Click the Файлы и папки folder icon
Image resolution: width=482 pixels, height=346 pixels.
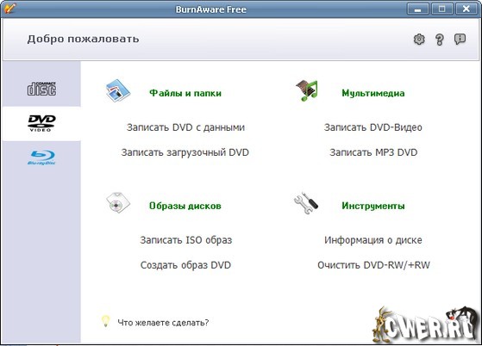click(118, 90)
